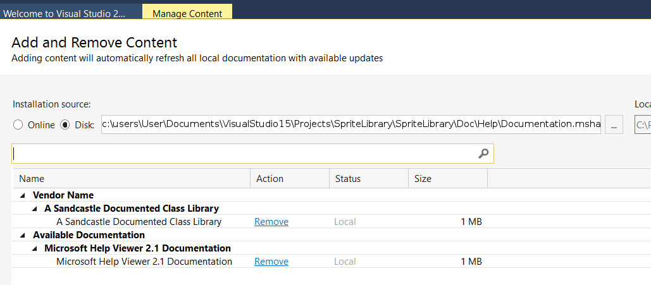Remove A Sandcastle Documented Class Library
The height and width of the screenshot is (285, 651).
(271, 222)
